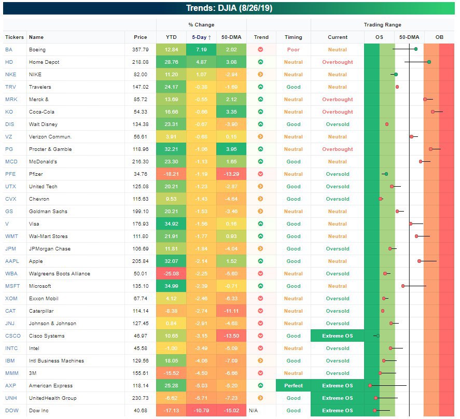Click the sideways trend icon in JPMorgan Chase's row
The image size is (460, 419).
(x=260, y=248)
